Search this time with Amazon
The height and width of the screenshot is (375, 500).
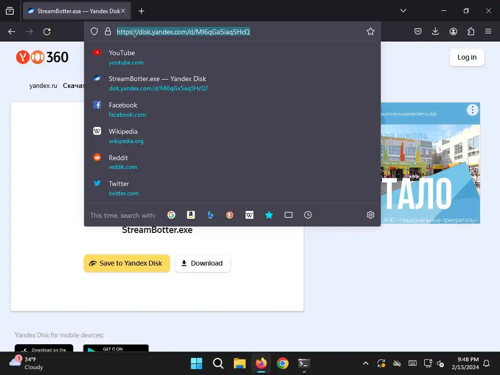(191, 215)
